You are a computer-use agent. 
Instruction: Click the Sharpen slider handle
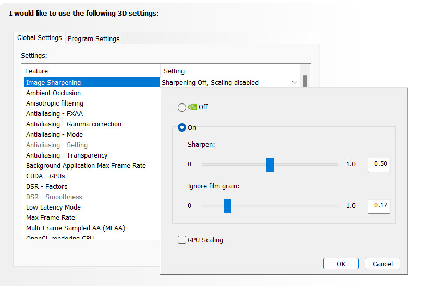tap(270, 164)
